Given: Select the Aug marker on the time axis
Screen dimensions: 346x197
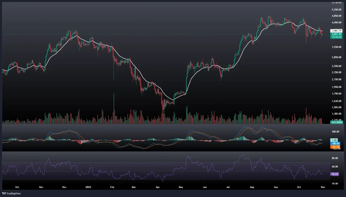Looking at the screenshot, I should (x=252, y=187).
